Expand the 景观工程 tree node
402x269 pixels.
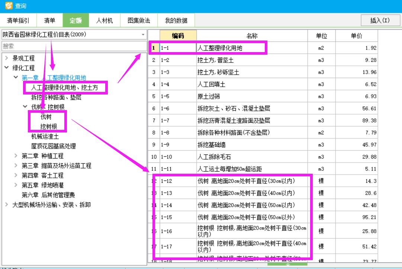7,58
